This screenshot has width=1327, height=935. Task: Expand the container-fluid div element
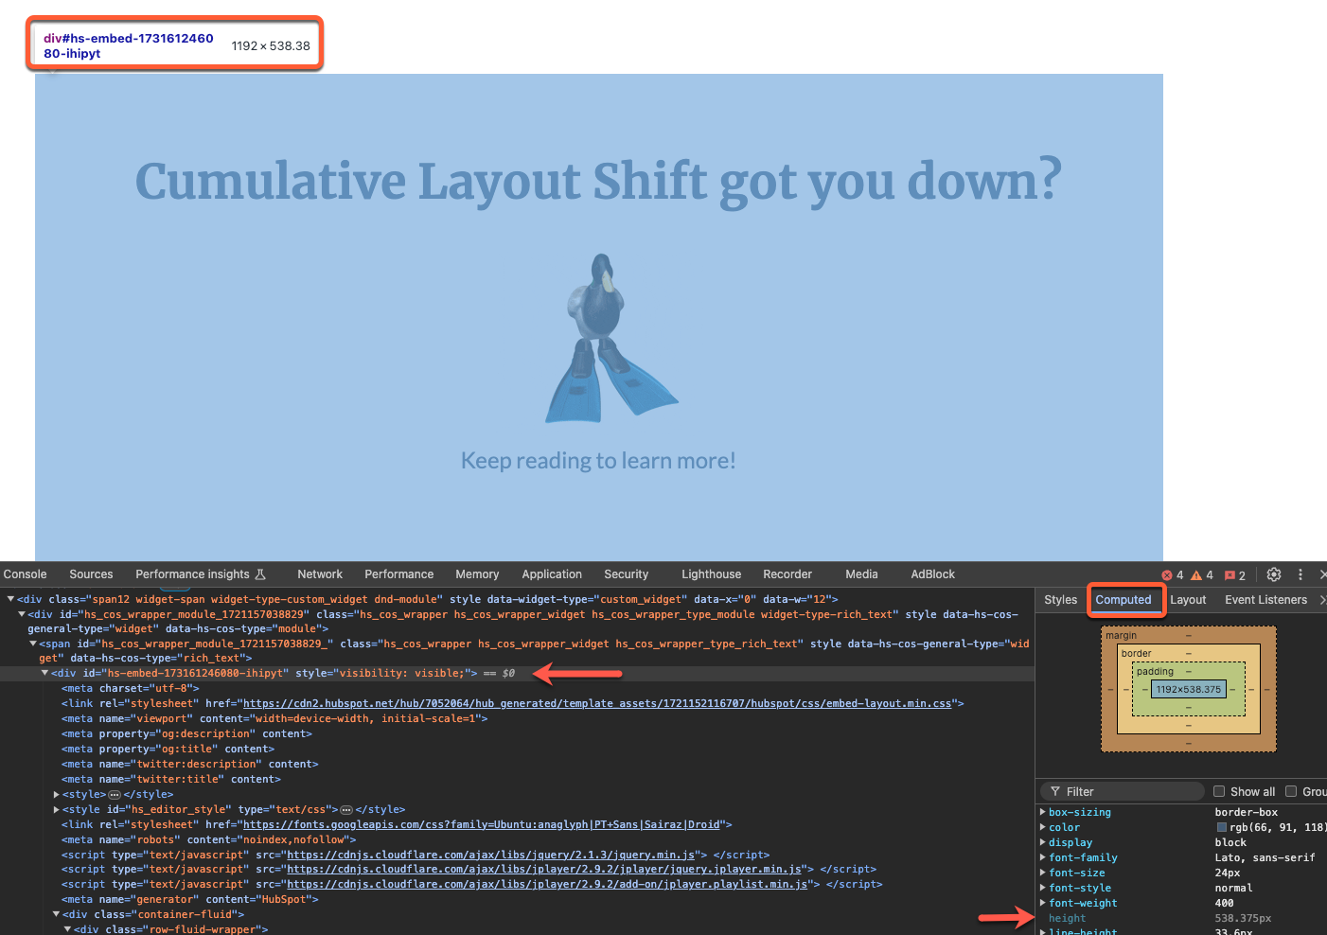pyautogui.click(x=56, y=914)
